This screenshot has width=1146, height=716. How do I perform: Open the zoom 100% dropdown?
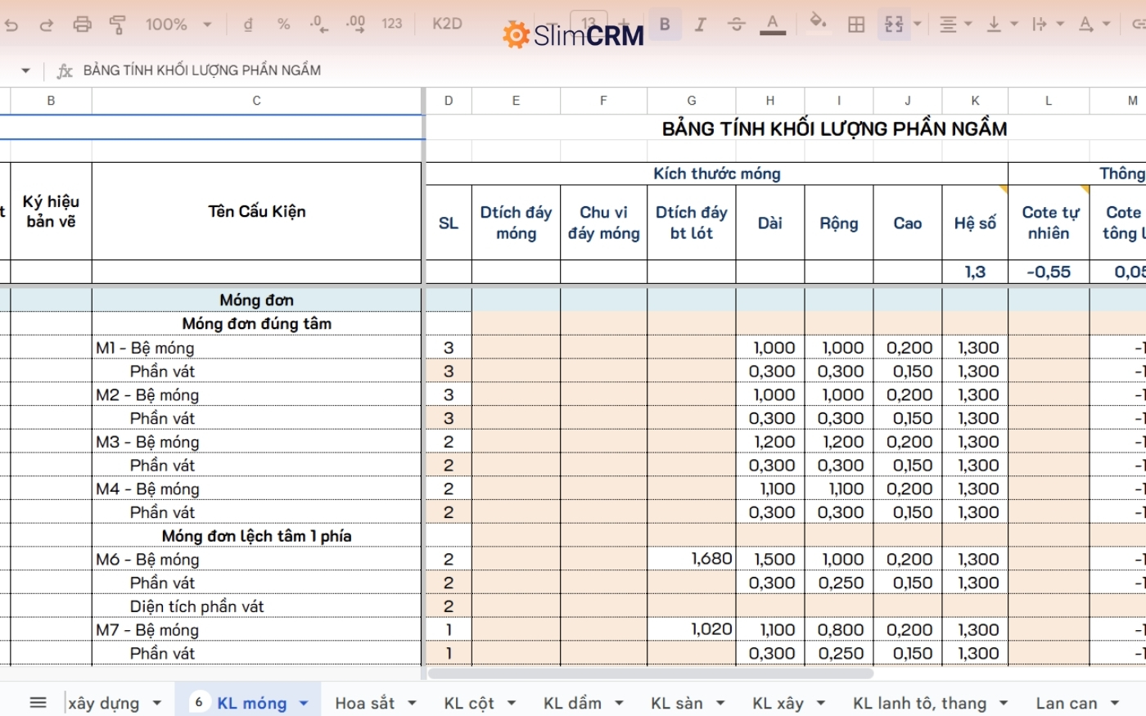tap(178, 25)
